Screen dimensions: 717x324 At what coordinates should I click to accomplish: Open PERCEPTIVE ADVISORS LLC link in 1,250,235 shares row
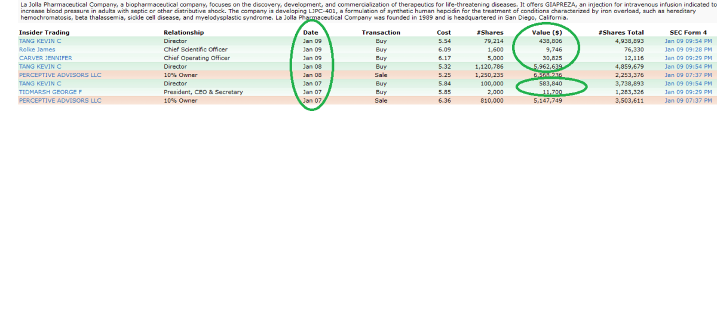click(x=60, y=75)
